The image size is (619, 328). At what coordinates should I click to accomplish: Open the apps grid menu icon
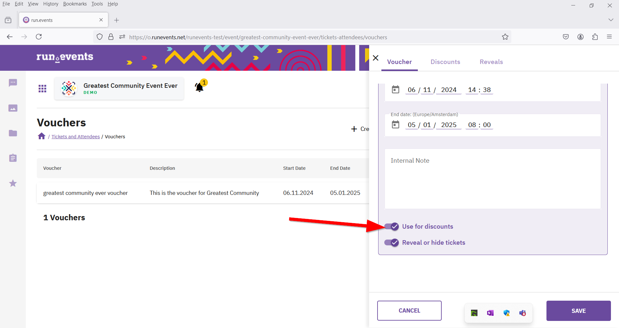tap(43, 88)
